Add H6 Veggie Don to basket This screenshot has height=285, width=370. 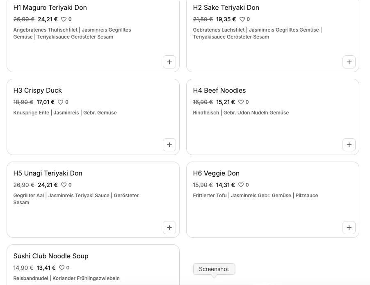pyautogui.click(x=349, y=228)
